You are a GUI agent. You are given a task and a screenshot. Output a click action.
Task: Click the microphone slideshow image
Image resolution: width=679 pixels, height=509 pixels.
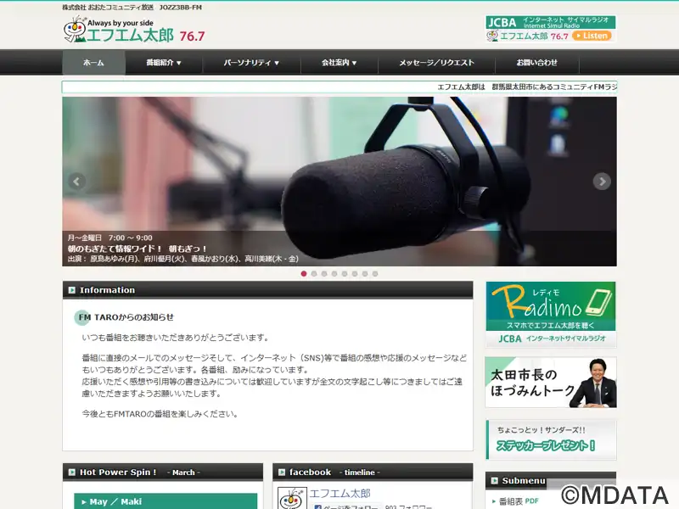tap(339, 182)
